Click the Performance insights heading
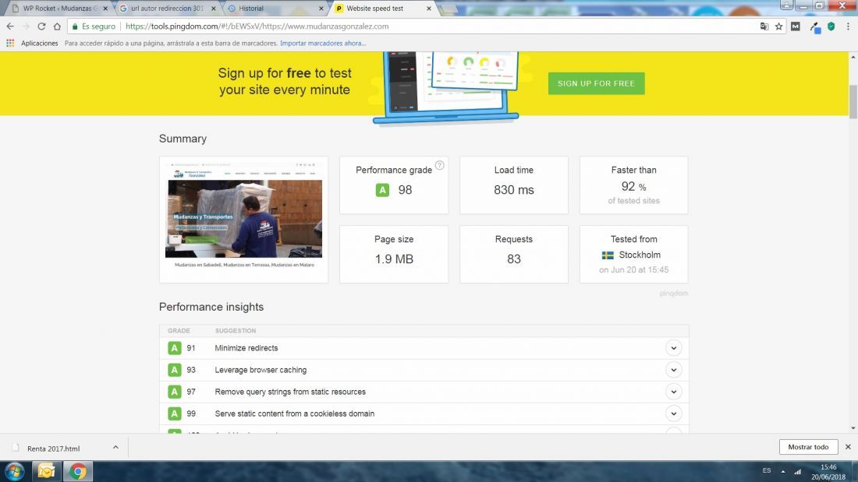The image size is (858, 482). click(211, 307)
